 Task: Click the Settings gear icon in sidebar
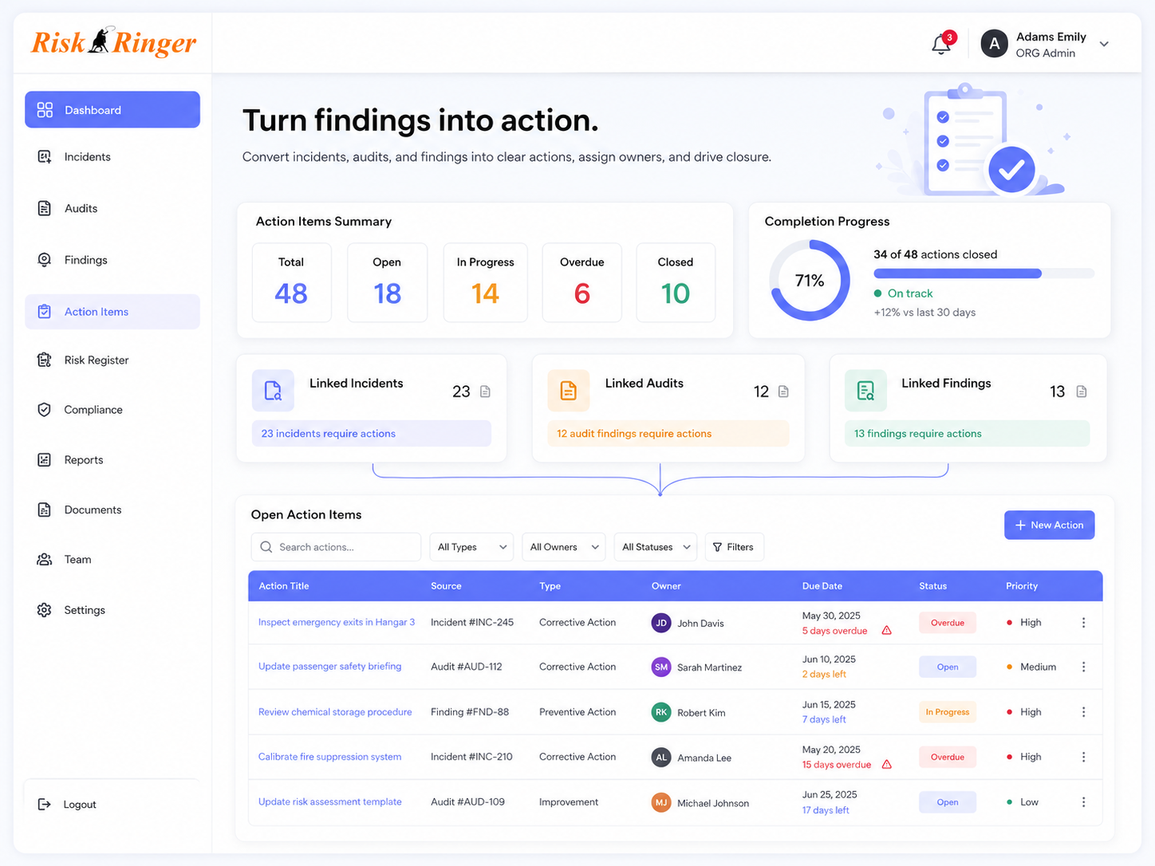click(45, 610)
